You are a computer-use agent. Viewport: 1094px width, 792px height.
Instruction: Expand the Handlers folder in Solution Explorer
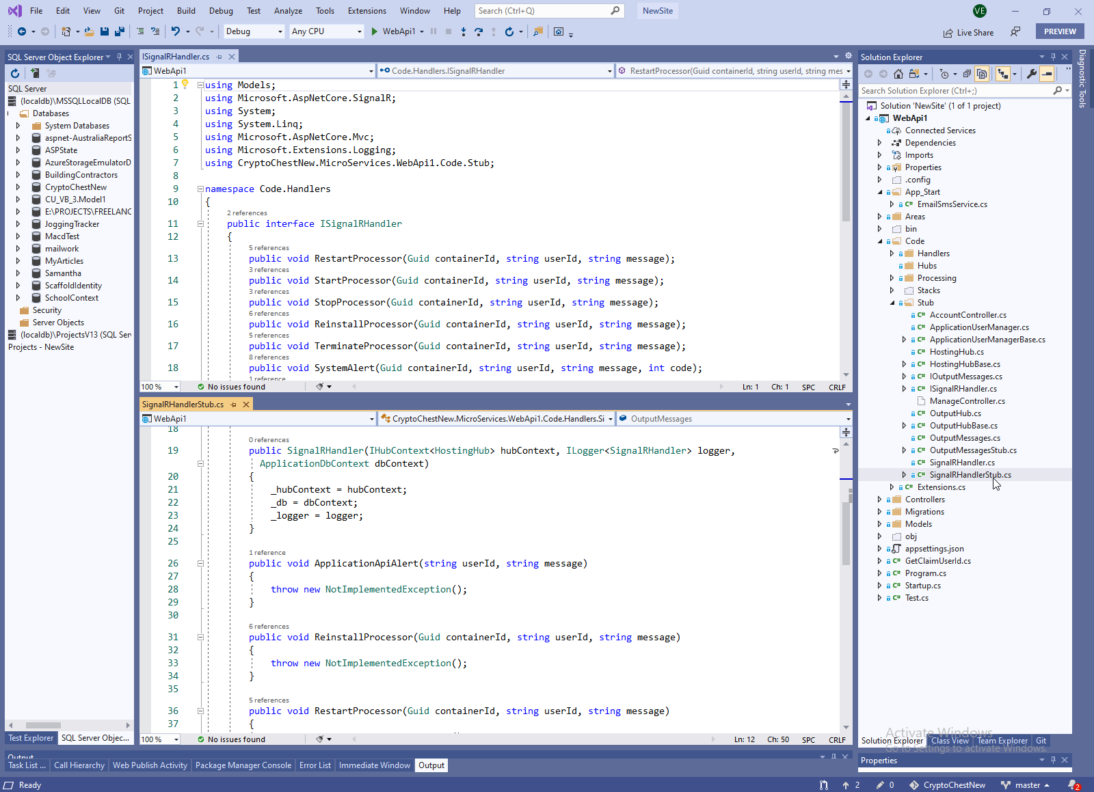tap(892, 254)
